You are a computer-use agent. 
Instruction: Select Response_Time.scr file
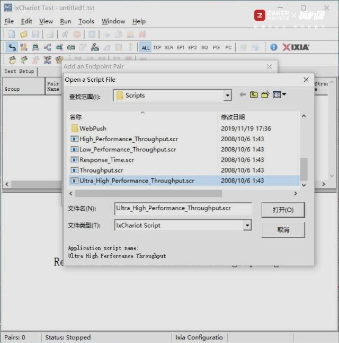(102, 160)
